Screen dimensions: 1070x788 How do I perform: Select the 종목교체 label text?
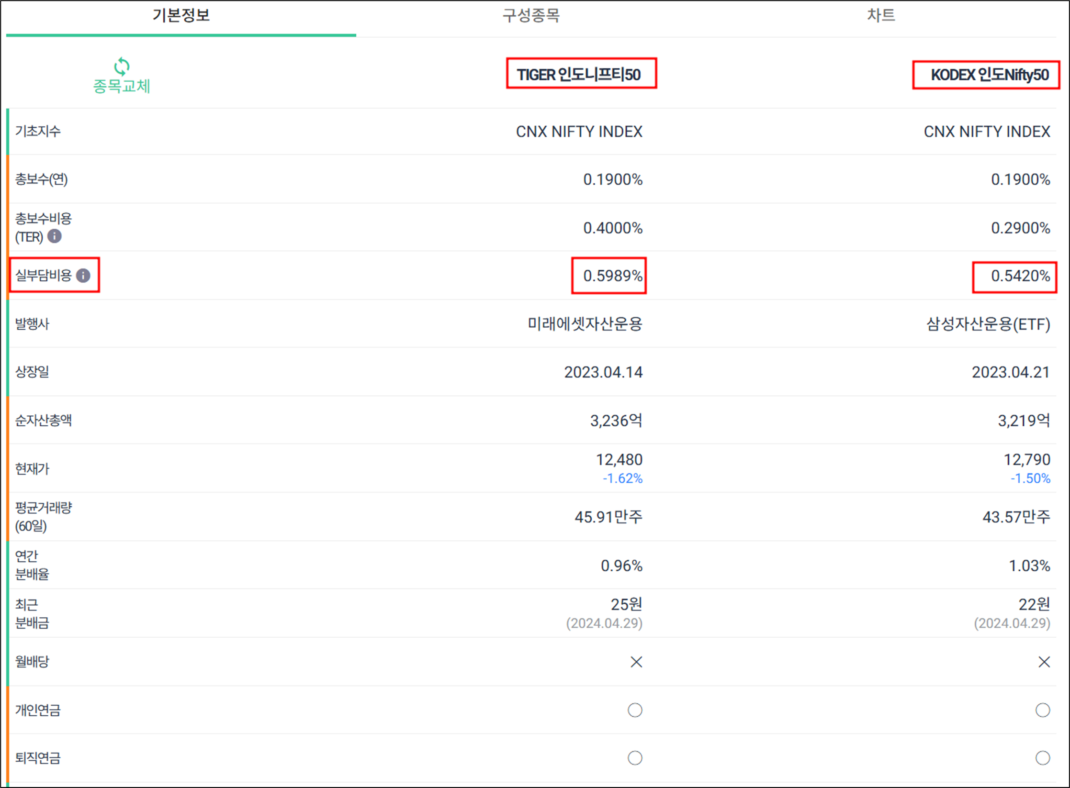122,87
